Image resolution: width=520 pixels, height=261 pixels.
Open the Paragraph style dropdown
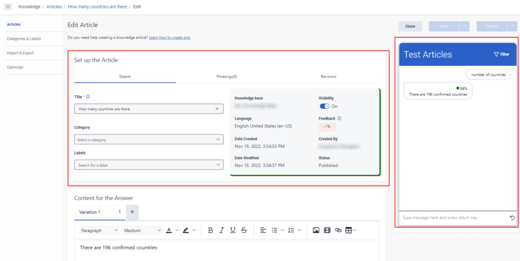point(99,230)
